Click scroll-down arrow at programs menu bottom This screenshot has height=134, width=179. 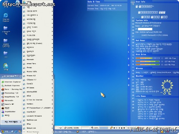click(38, 133)
